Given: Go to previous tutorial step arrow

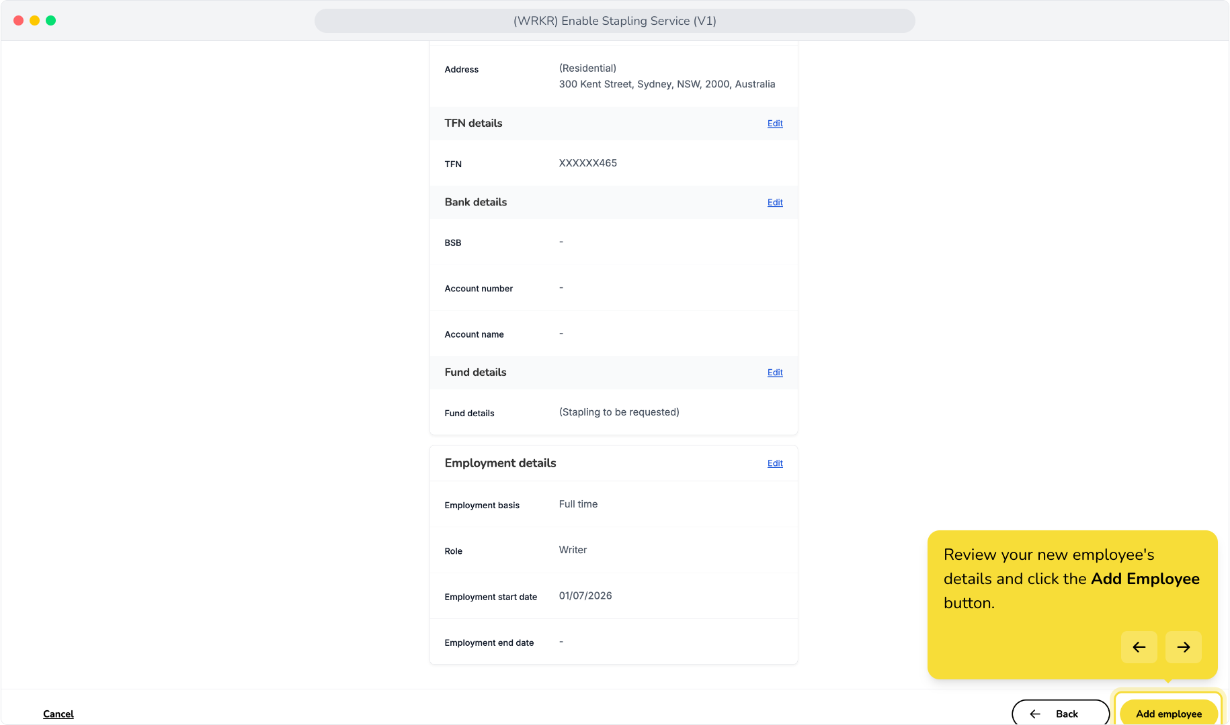Looking at the screenshot, I should 1139,647.
